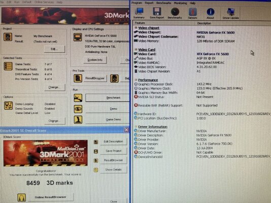
Task: Click the Save Project button
Action: click(113, 151)
